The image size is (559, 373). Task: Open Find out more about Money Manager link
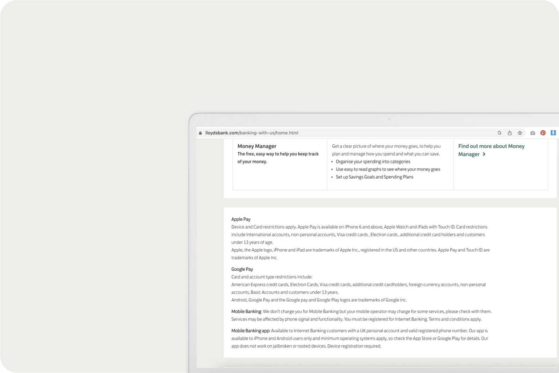pos(491,150)
